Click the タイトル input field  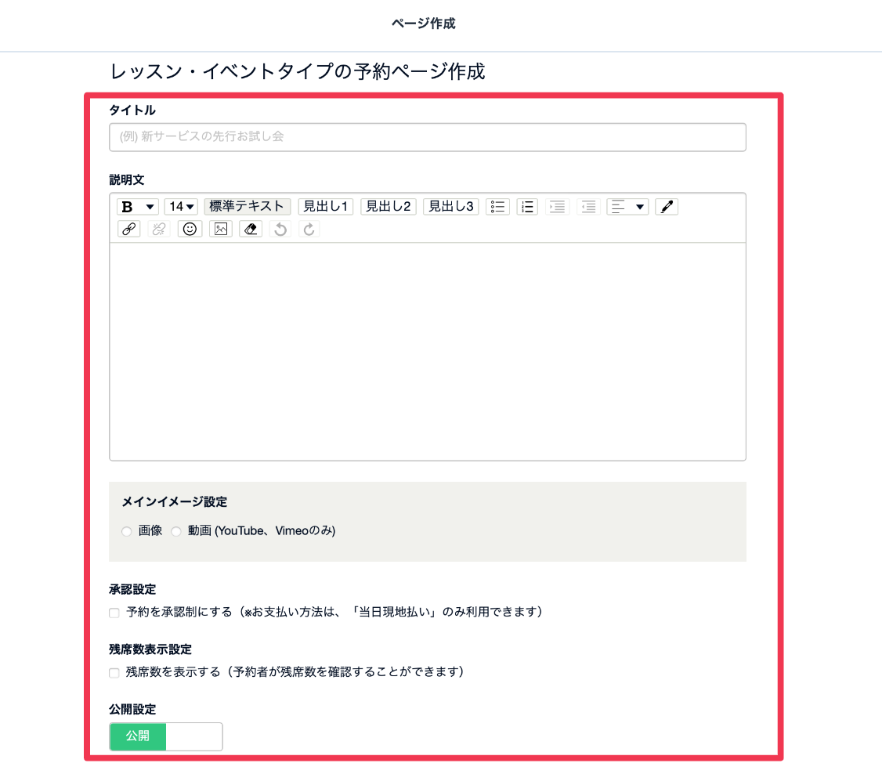click(x=427, y=137)
